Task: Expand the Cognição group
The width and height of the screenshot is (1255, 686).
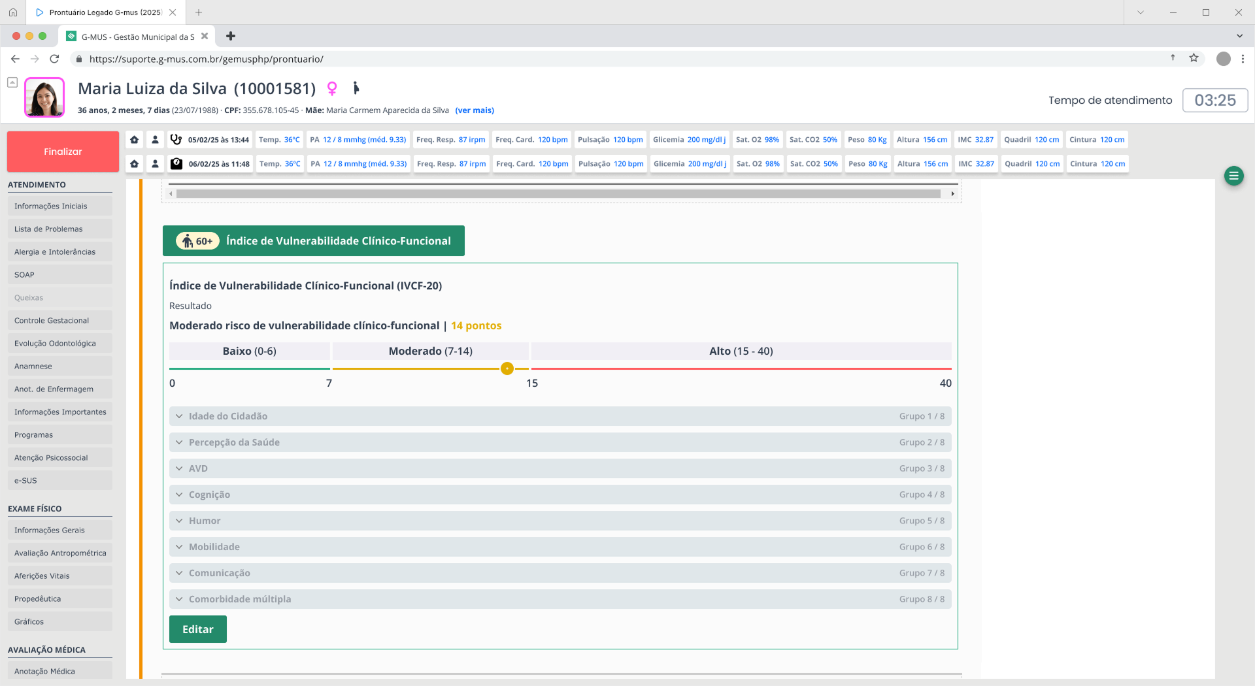Action: (x=560, y=495)
